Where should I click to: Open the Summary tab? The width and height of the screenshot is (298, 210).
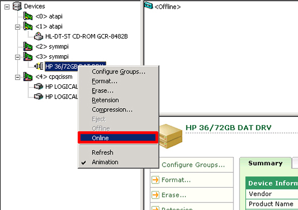click(265, 163)
